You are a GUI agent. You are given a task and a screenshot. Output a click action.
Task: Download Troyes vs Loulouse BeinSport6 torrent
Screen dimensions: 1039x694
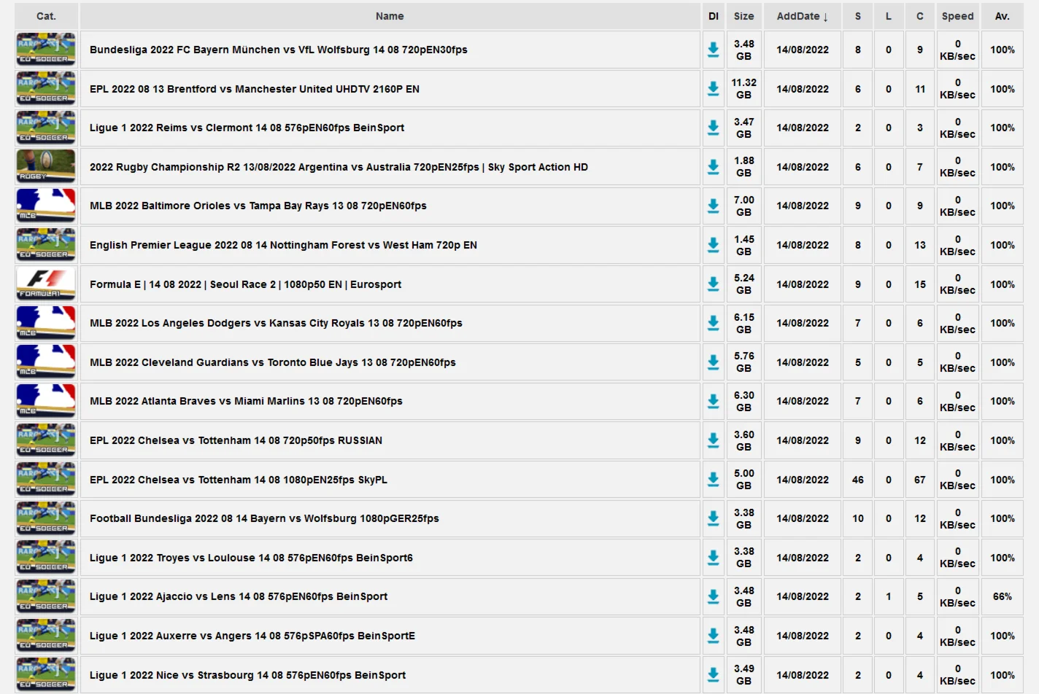pos(713,558)
